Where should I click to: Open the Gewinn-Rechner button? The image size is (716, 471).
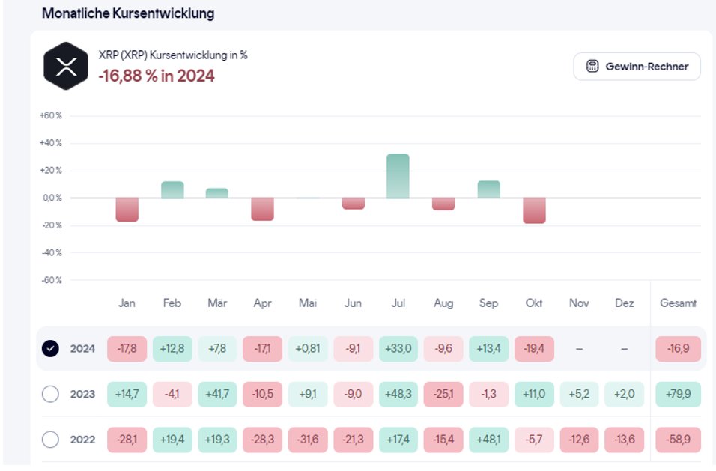pyautogui.click(x=637, y=67)
